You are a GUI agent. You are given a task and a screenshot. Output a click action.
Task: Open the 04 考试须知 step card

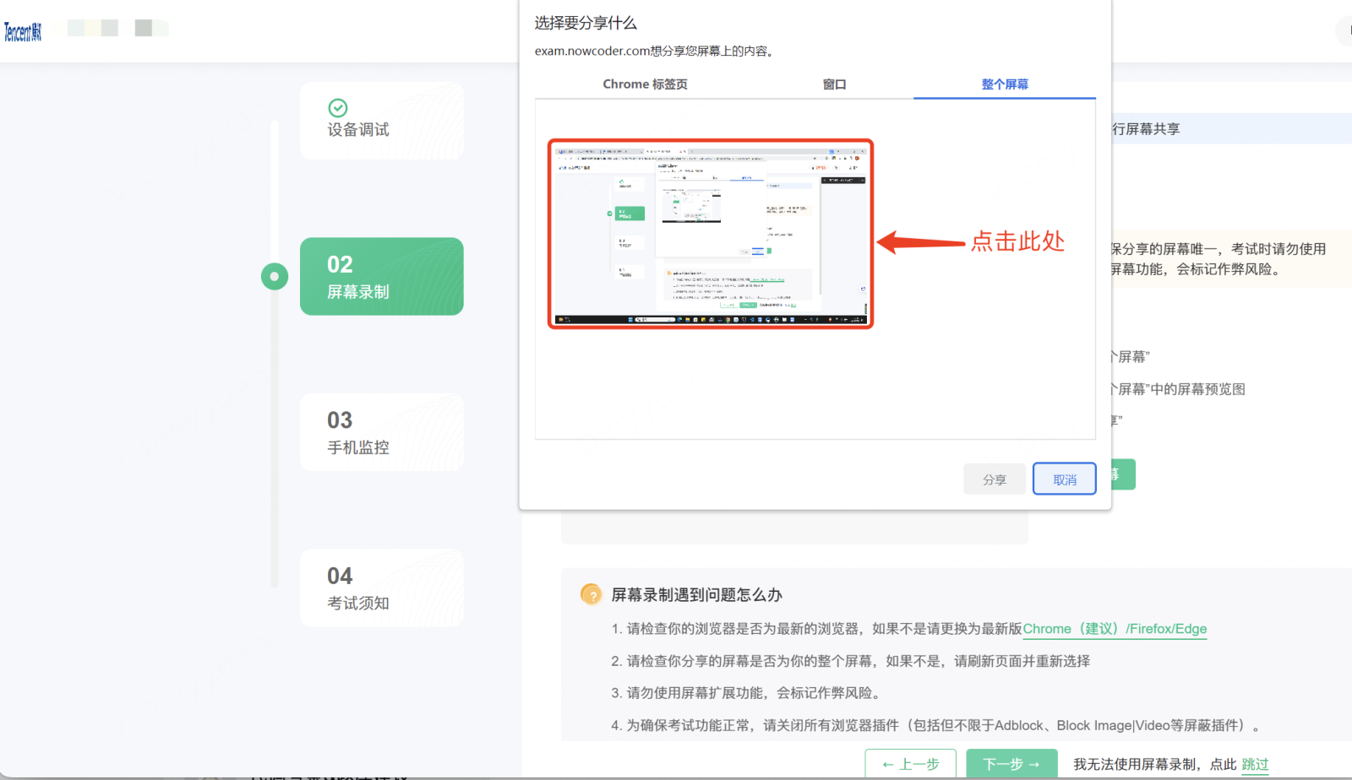[382, 588]
